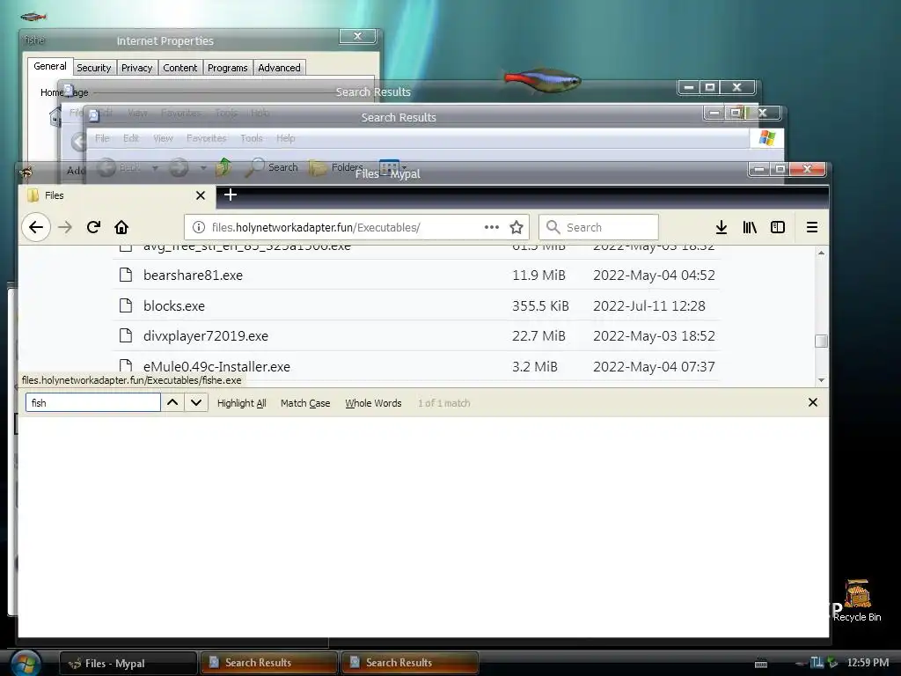The width and height of the screenshot is (901, 676).
Task: Open Content tab in Internet Properties
Action: tap(179, 68)
